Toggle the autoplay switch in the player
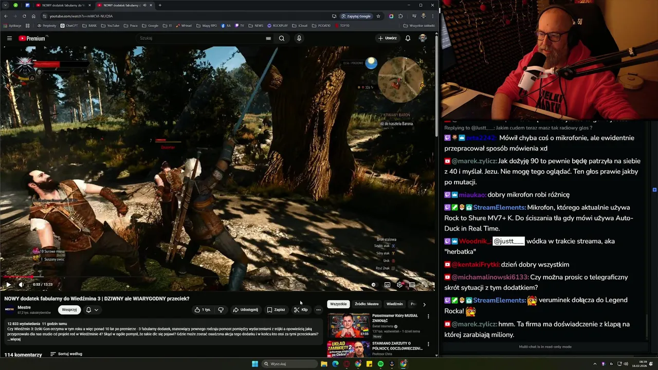The image size is (658, 370). point(374,284)
